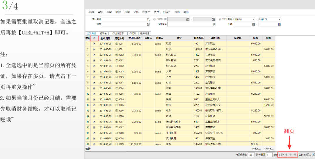This screenshot has height=159, width=315.
Task: Click the 100,000.00 voucher total cell
Action: click(134, 144)
